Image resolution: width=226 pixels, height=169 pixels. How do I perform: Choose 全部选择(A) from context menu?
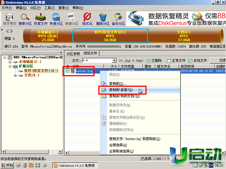[x=140, y=145]
